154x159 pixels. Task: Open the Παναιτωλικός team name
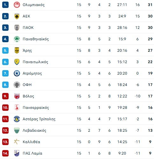[35, 62]
